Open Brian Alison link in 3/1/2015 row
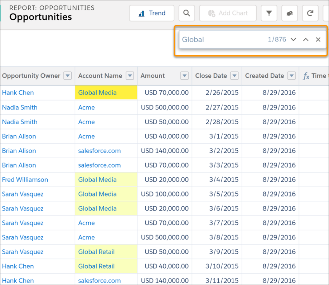The image size is (329, 285). click(19, 136)
